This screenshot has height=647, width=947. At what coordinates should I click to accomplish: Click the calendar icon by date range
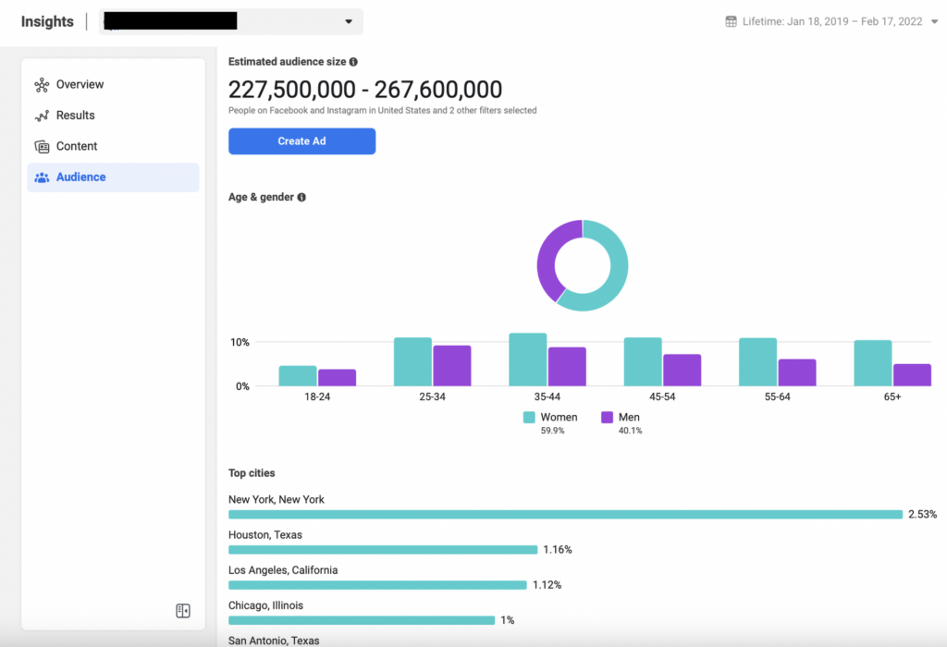point(731,22)
